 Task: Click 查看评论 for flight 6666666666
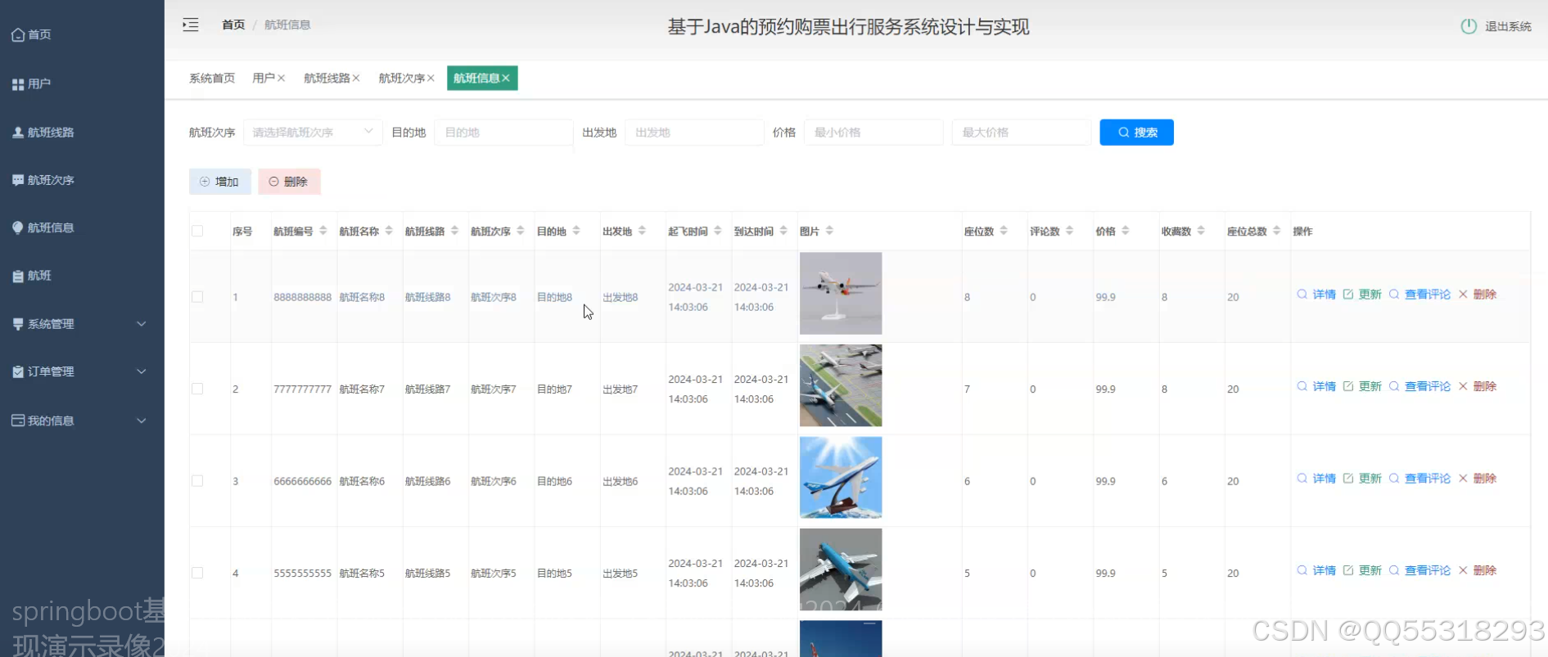[1419, 479]
